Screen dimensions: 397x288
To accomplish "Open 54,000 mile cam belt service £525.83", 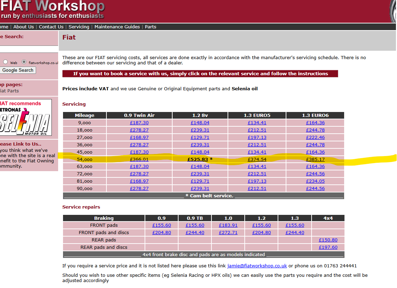I will [197, 160].
